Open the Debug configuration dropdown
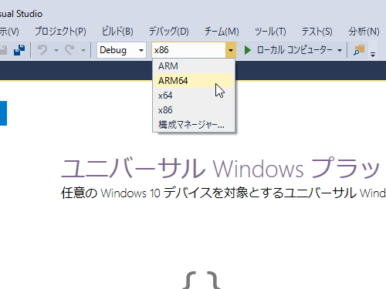The height and width of the screenshot is (289, 386). click(x=121, y=50)
